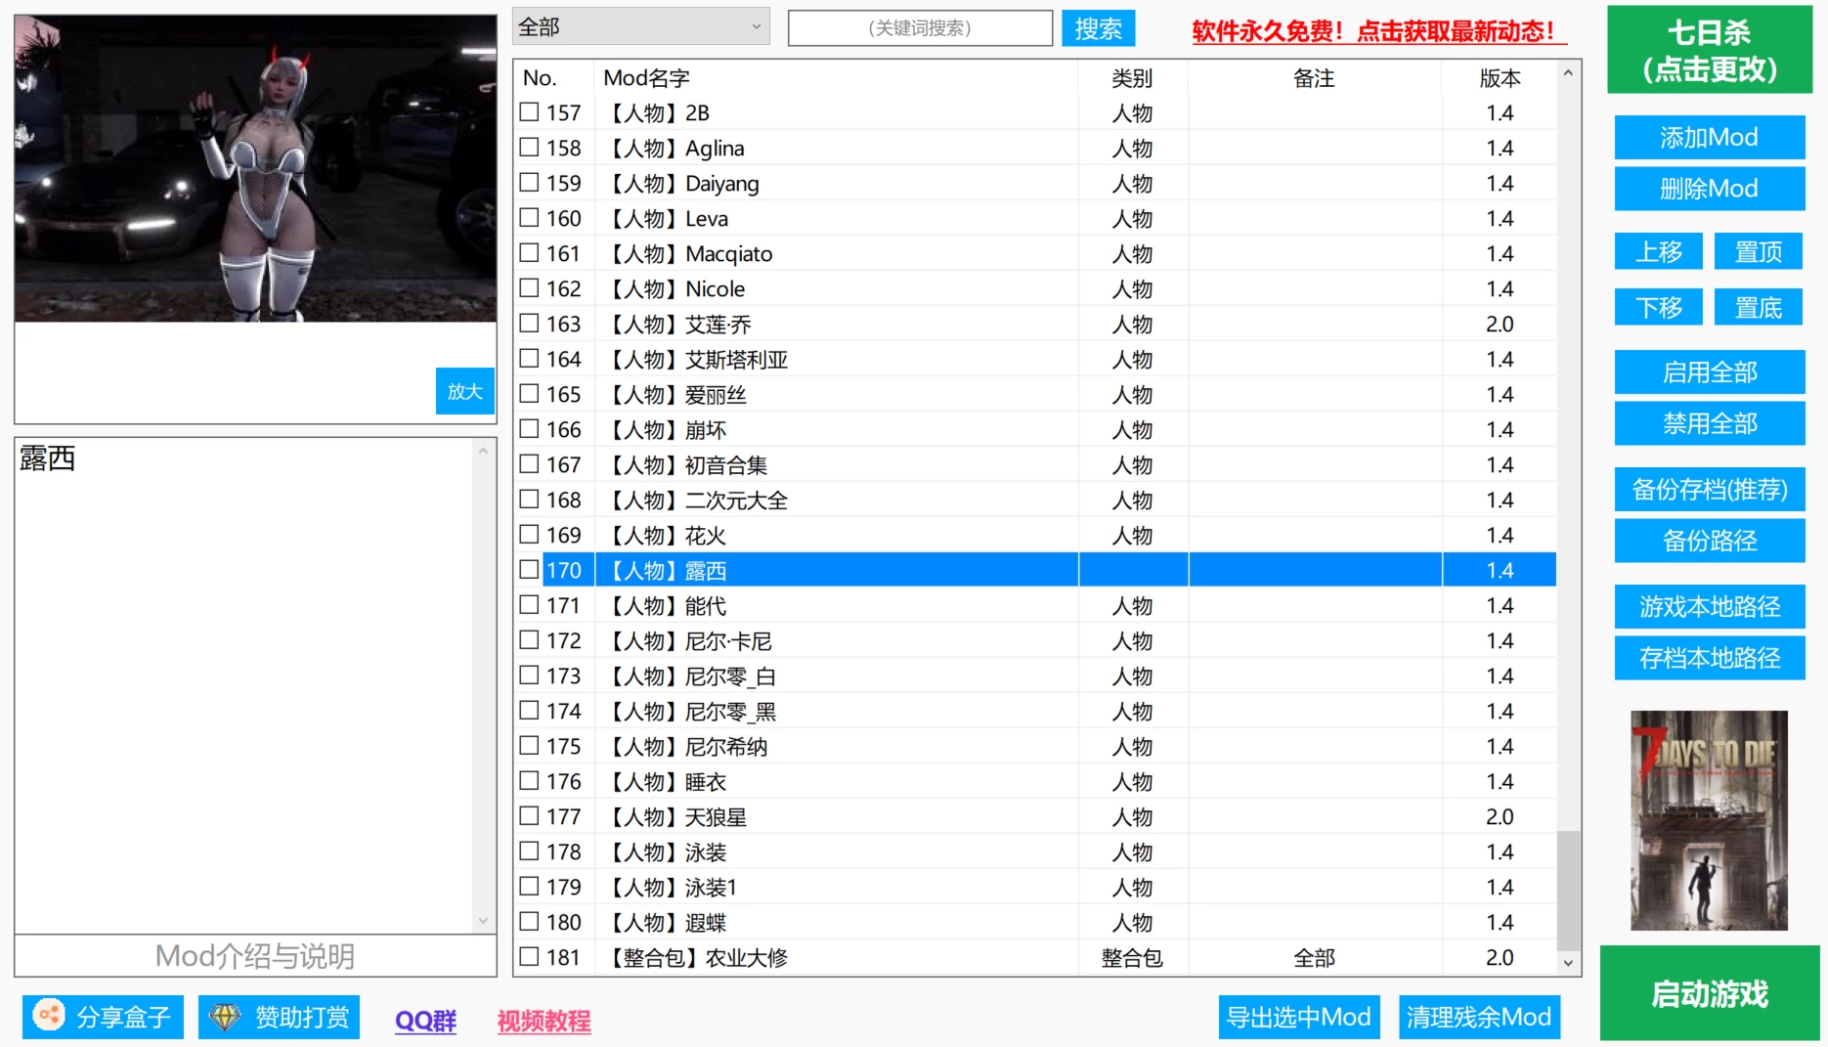Click the mod list scroll down arrow
The width and height of the screenshot is (1828, 1047).
(x=1568, y=963)
